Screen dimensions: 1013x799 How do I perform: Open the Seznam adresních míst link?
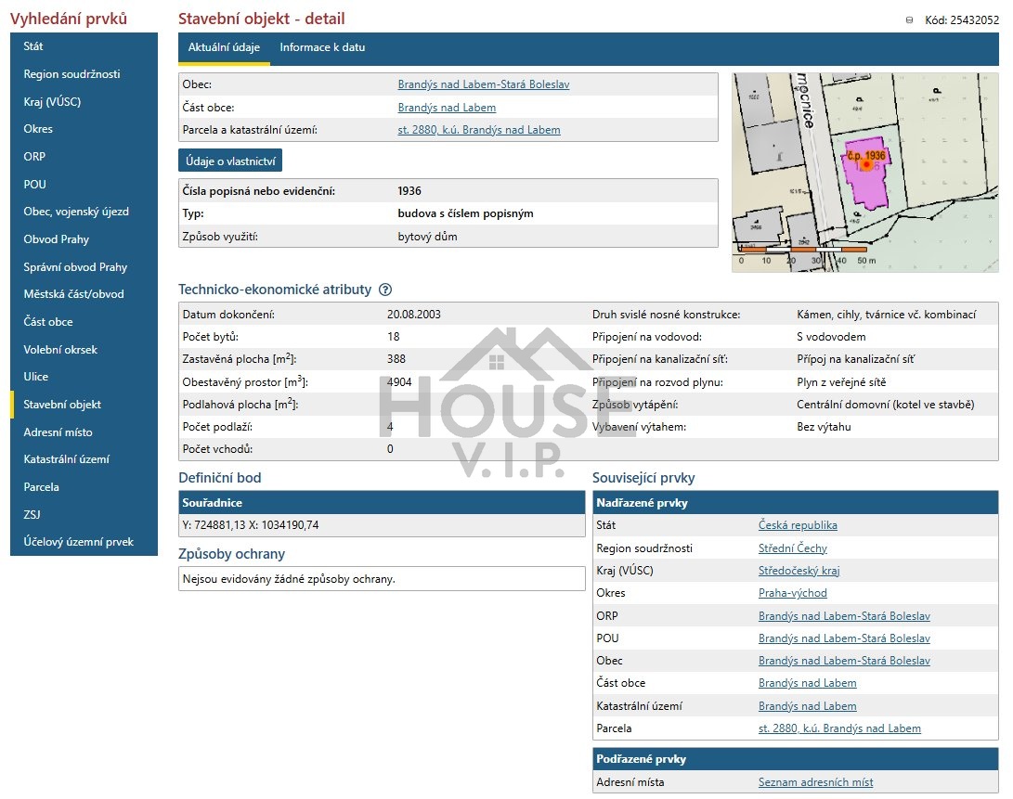pos(815,782)
